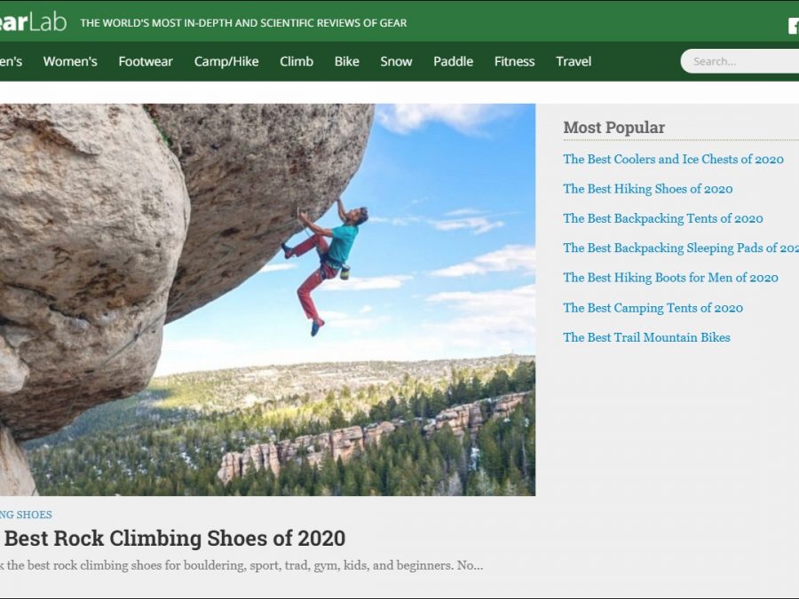Open Best Coolers and Ice Chests link
Viewport: 799px width, 599px height.
pyautogui.click(x=673, y=160)
